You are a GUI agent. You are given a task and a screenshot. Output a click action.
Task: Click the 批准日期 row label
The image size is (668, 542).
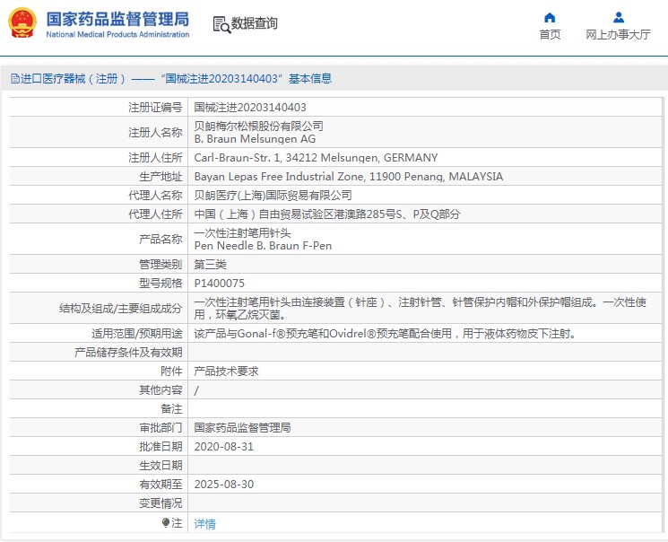[x=160, y=447]
